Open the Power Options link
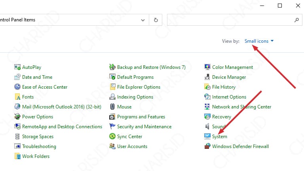 coord(38,117)
